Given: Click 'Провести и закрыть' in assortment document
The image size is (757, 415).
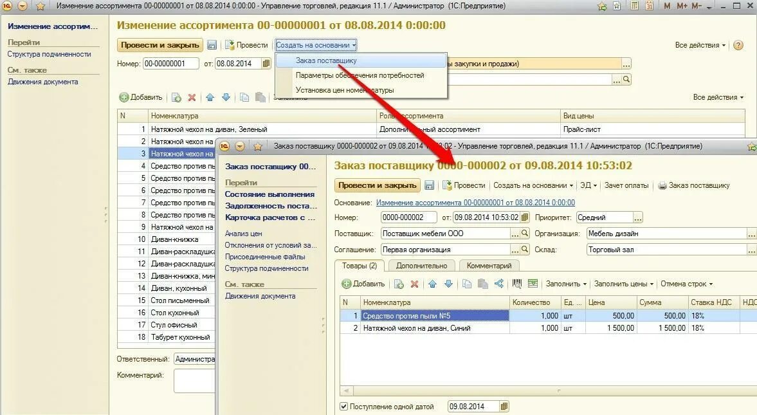Looking at the screenshot, I should (160, 45).
